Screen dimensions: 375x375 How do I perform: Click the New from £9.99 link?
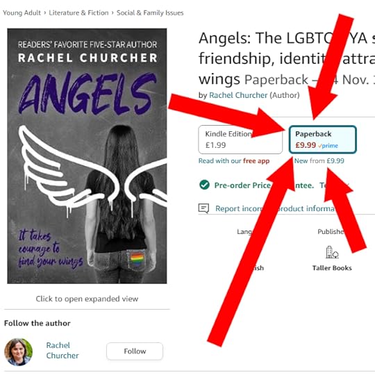click(x=319, y=160)
